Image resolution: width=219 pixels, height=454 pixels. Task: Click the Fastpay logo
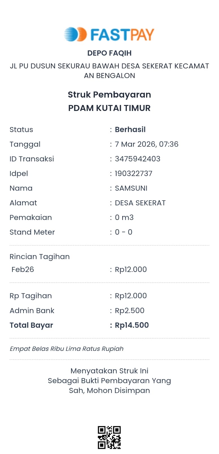point(109,35)
